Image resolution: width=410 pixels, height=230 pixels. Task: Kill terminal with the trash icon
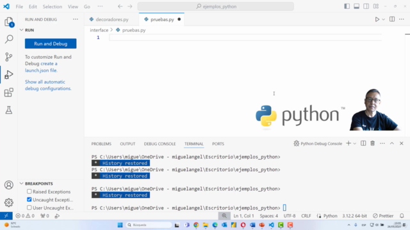(373, 143)
